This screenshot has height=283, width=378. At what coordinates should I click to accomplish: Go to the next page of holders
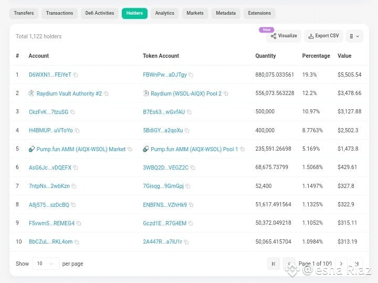click(341, 264)
